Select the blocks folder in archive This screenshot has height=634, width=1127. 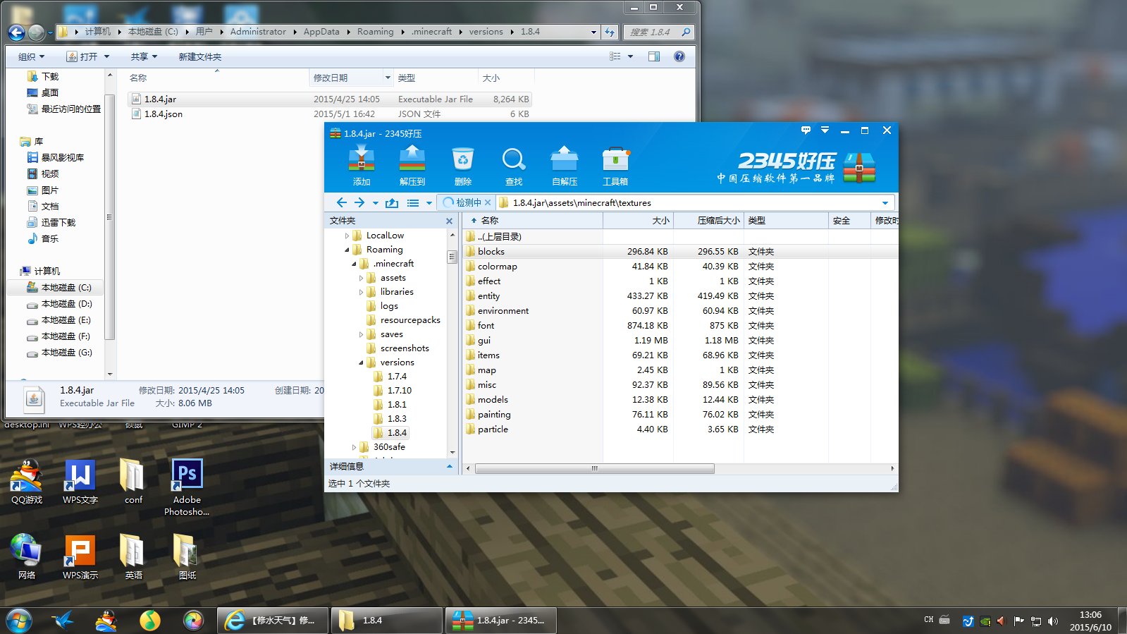click(491, 252)
